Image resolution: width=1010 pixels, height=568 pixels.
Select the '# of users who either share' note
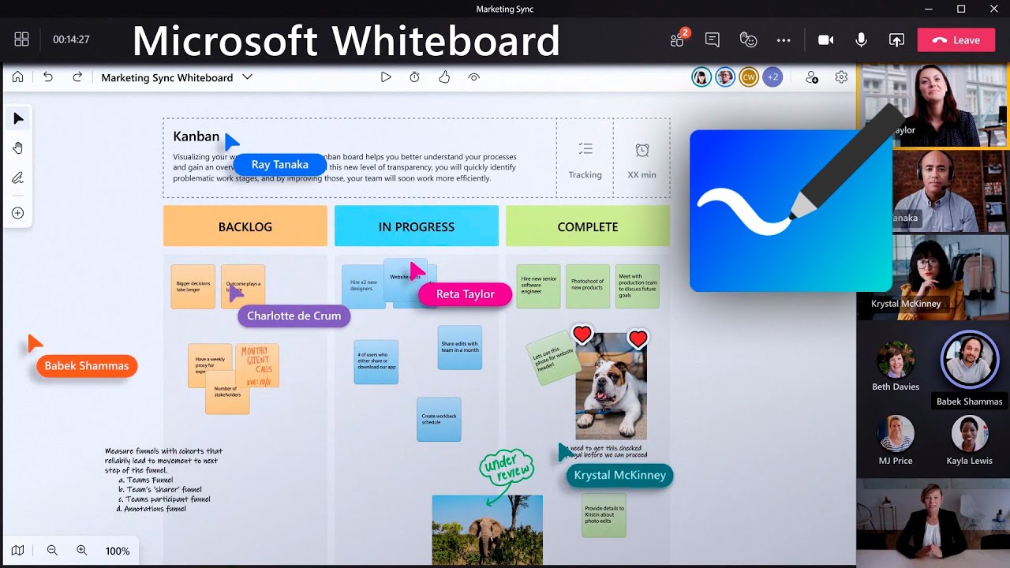[x=376, y=362]
